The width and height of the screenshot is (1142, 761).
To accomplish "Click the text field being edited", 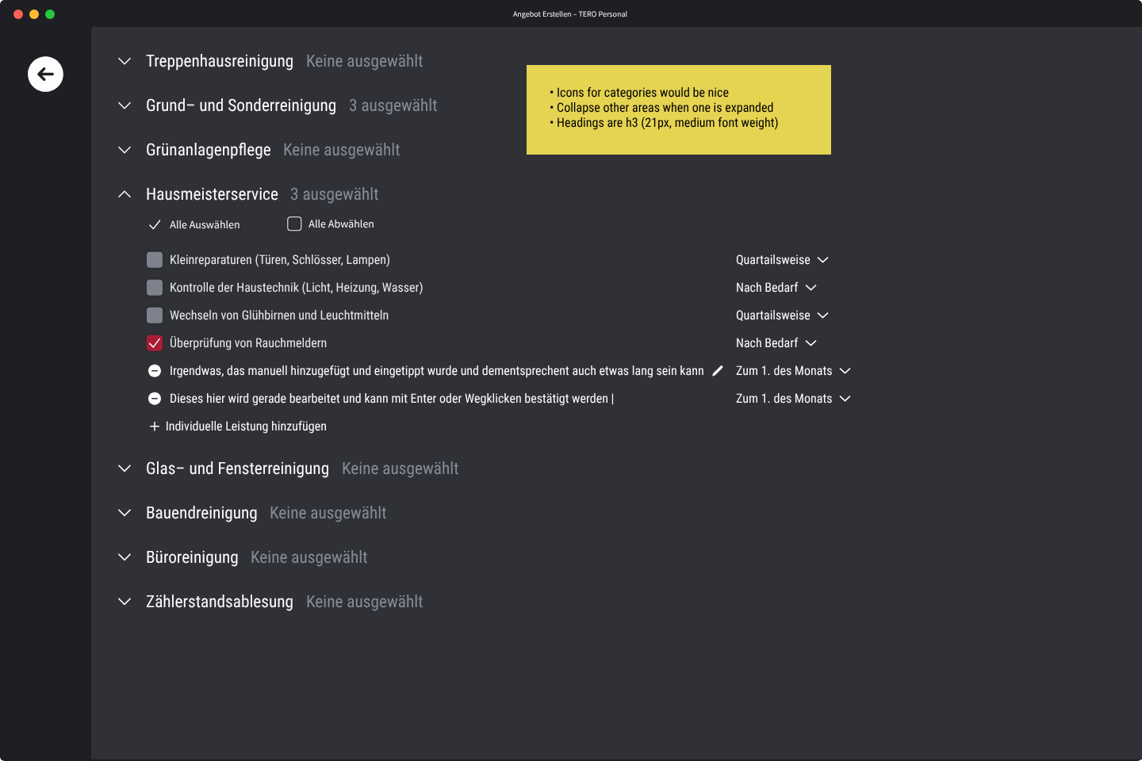I will tap(389, 399).
